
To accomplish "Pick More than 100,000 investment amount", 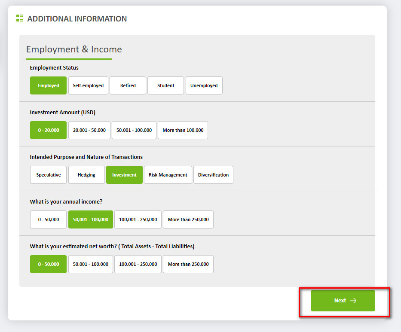I will [183, 130].
